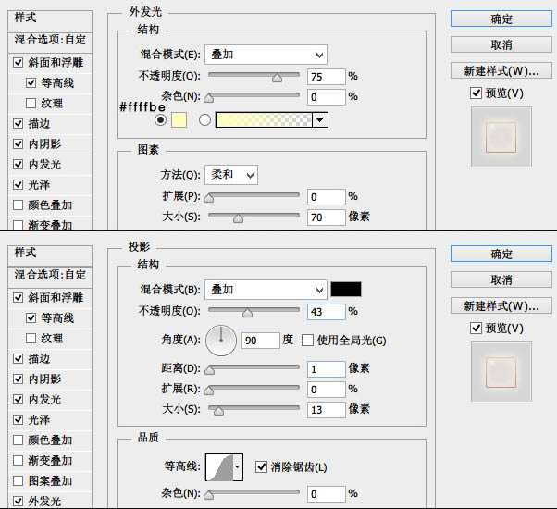Click the 大小(S) slider handle in 外发光 panel
The height and width of the screenshot is (509, 557).
pos(238,218)
